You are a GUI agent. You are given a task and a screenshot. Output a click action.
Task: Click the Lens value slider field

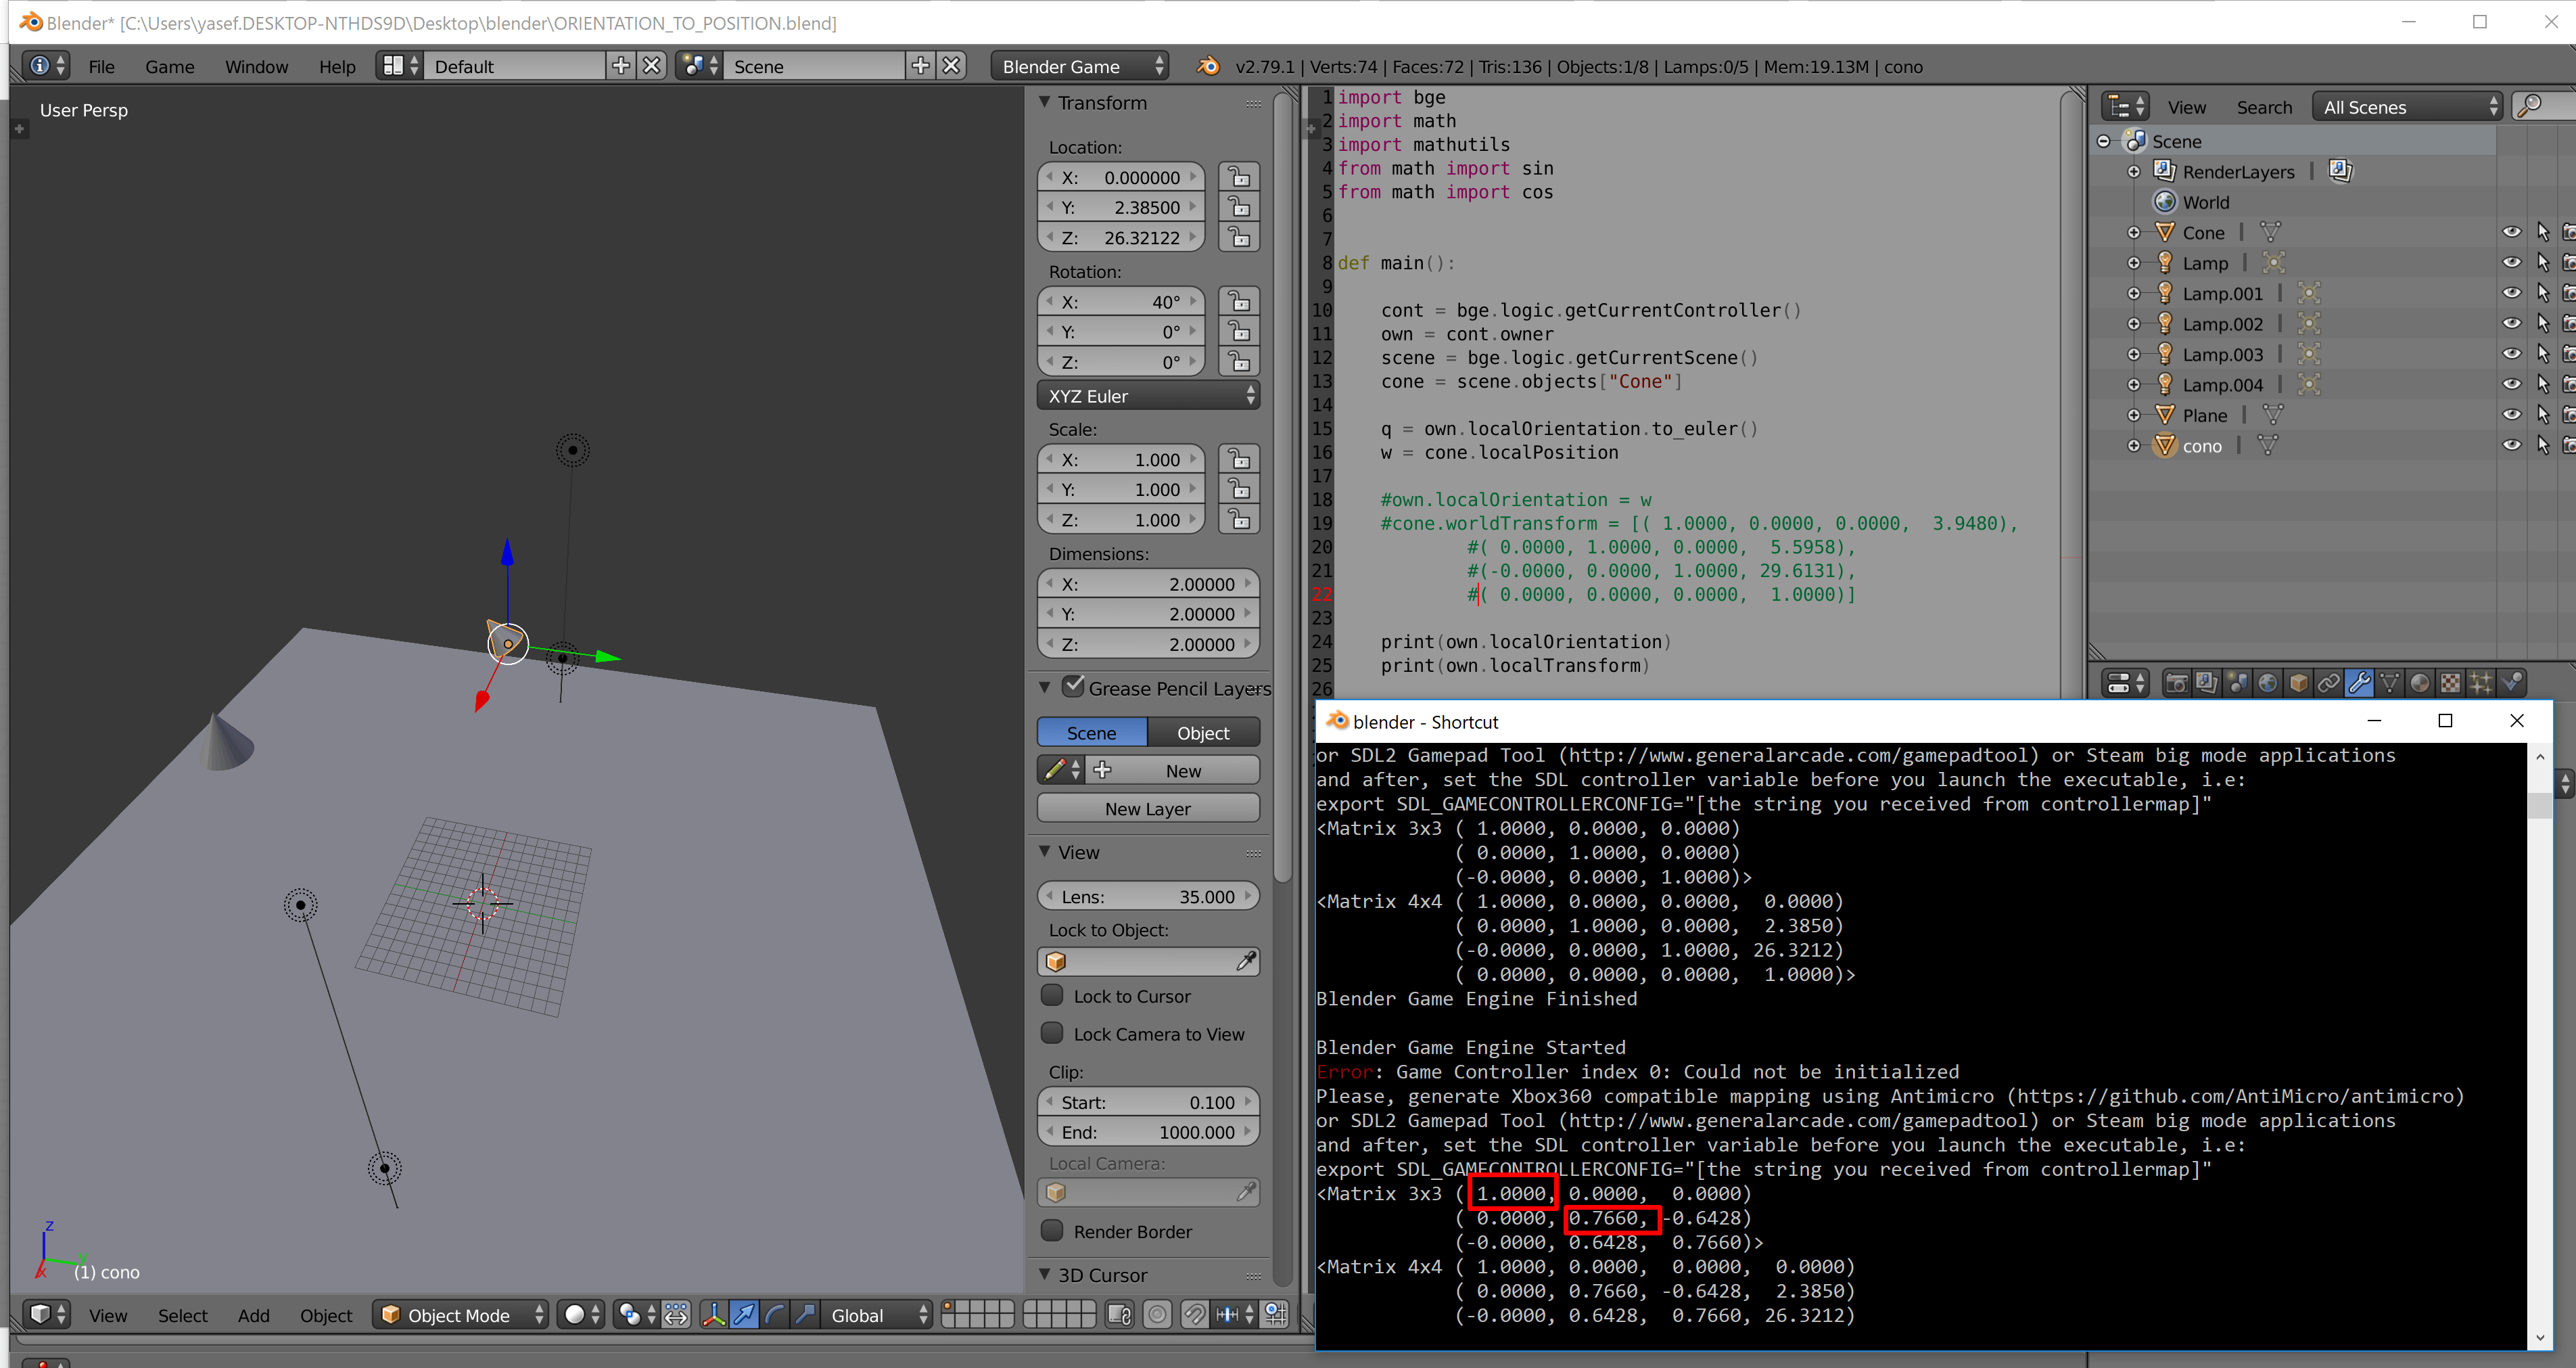click(1147, 896)
